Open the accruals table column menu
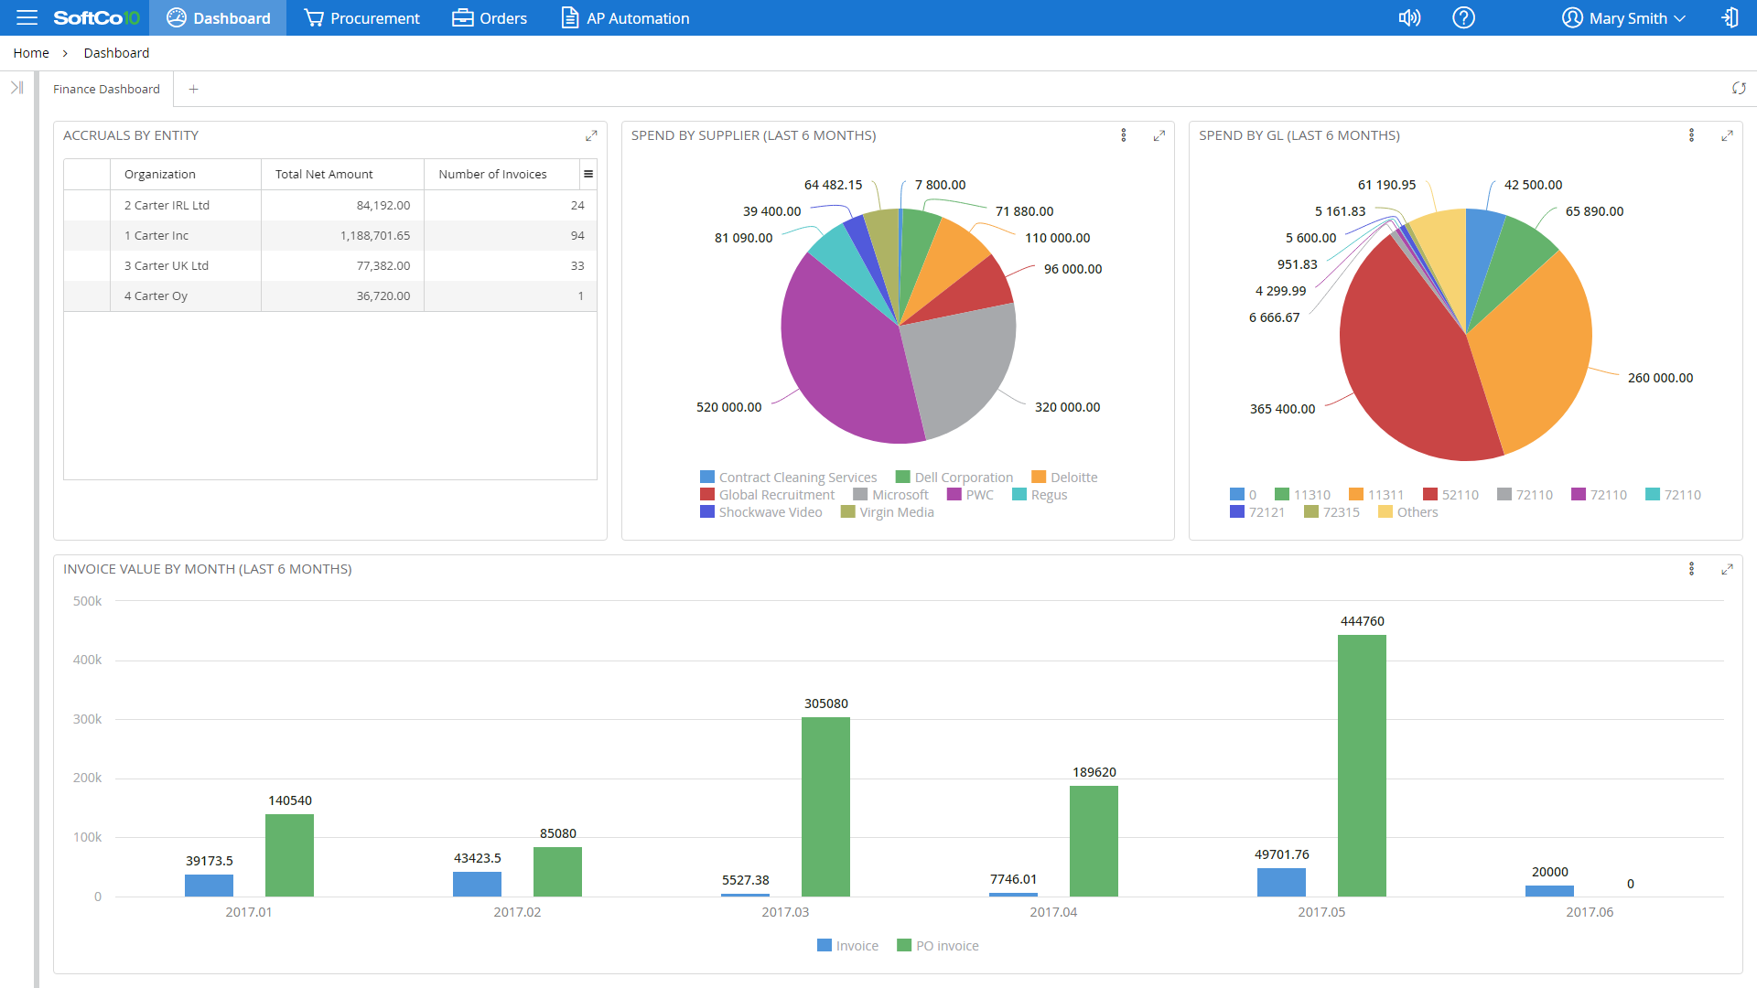 [588, 174]
